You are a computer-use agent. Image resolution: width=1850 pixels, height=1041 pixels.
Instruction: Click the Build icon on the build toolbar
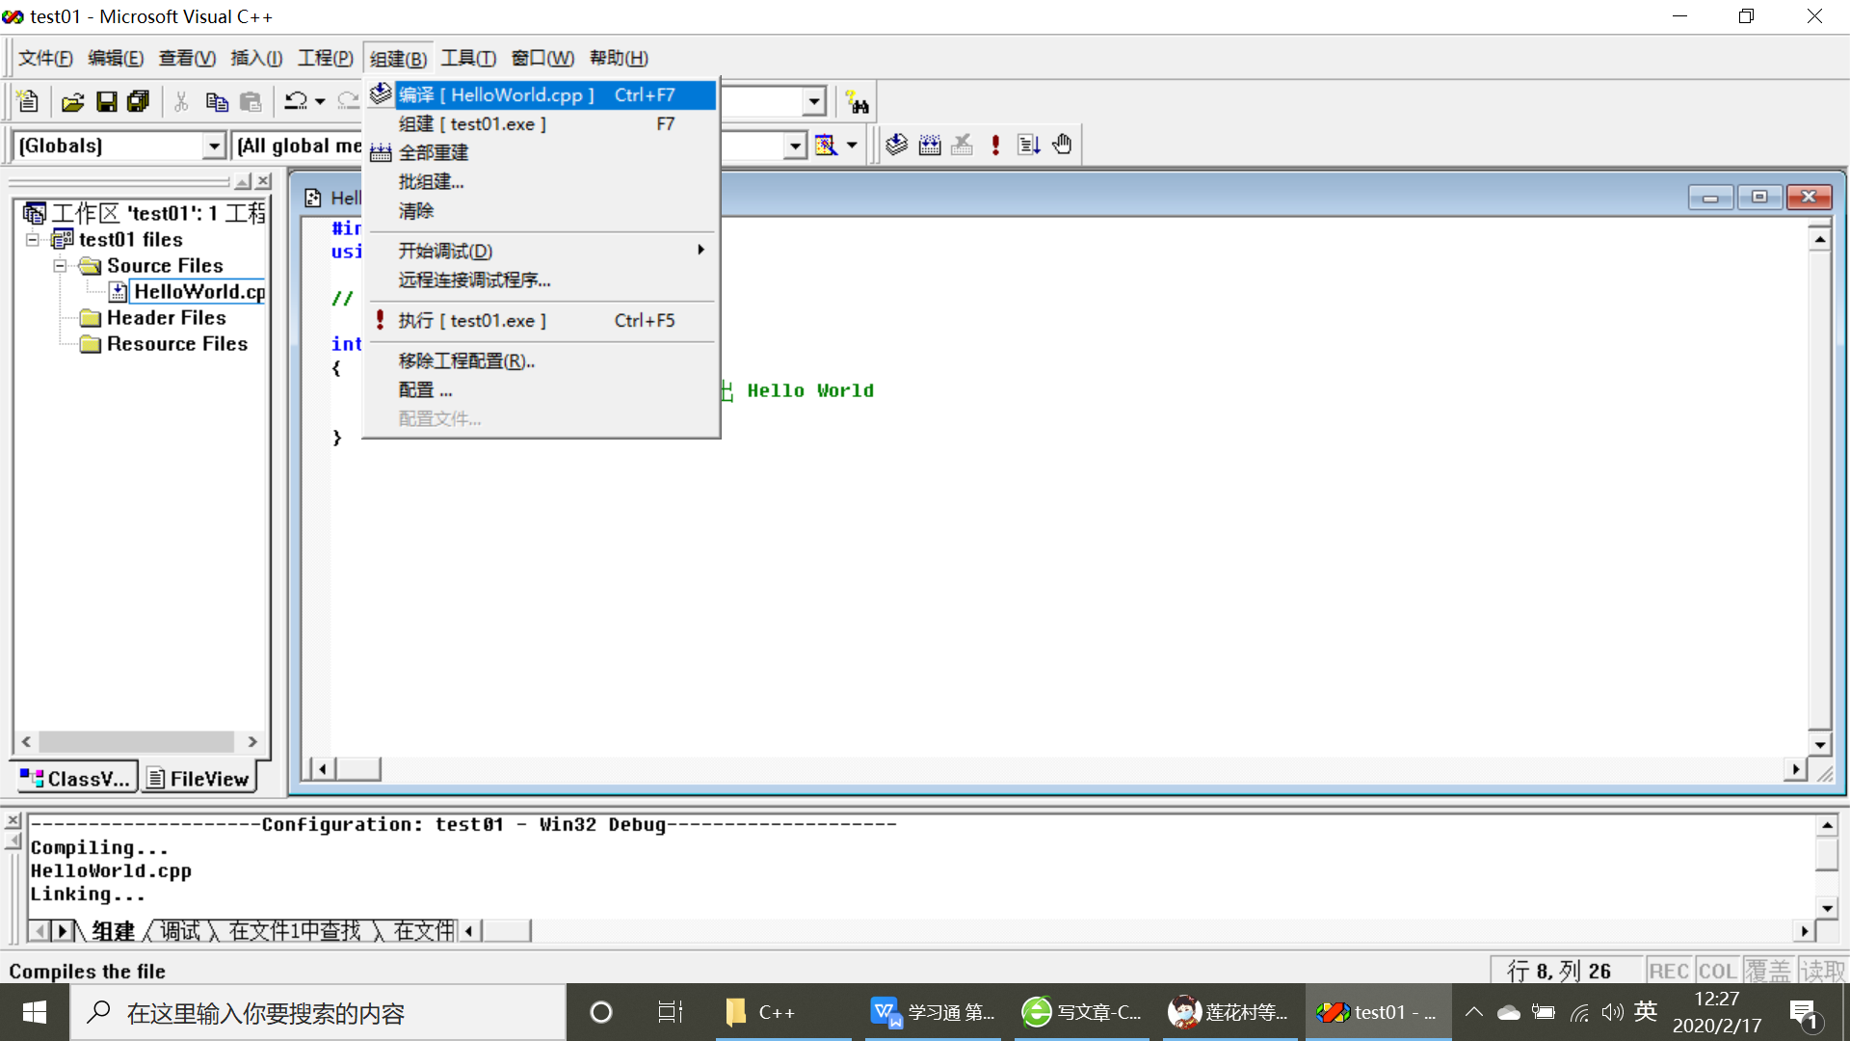click(x=930, y=144)
